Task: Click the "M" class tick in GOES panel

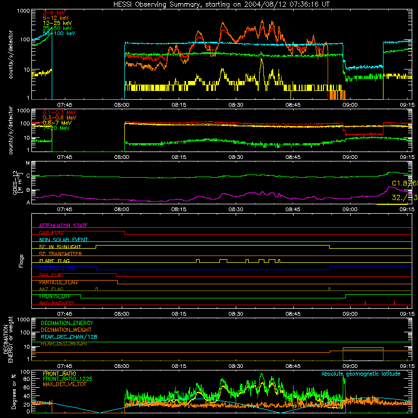Action: point(28,163)
